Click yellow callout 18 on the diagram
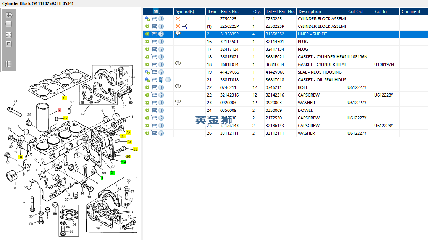The width and height of the screenshot is (428, 240). 64,98
